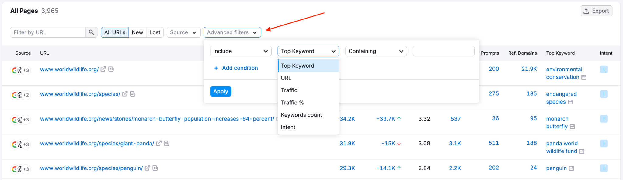Click ref domains value 21.9K

[529, 69]
